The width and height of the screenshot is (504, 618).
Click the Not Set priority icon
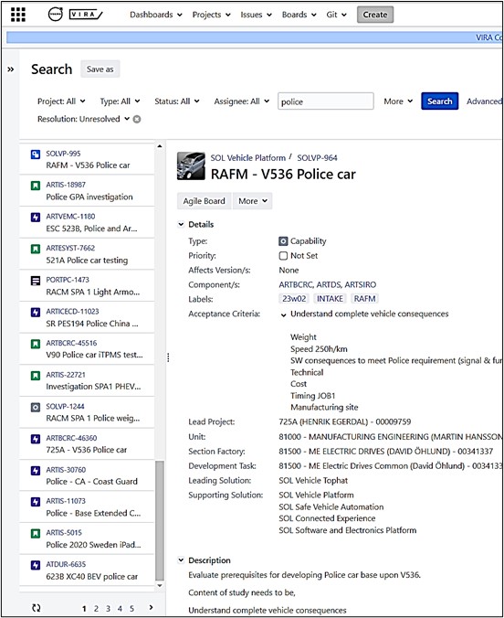pos(283,255)
